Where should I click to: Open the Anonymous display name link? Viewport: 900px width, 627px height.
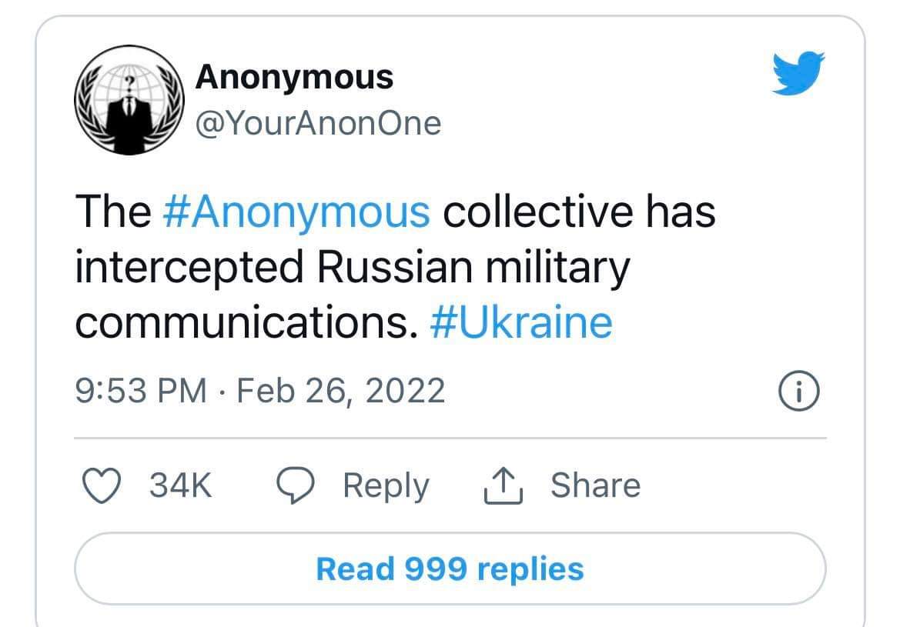tap(294, 77)
